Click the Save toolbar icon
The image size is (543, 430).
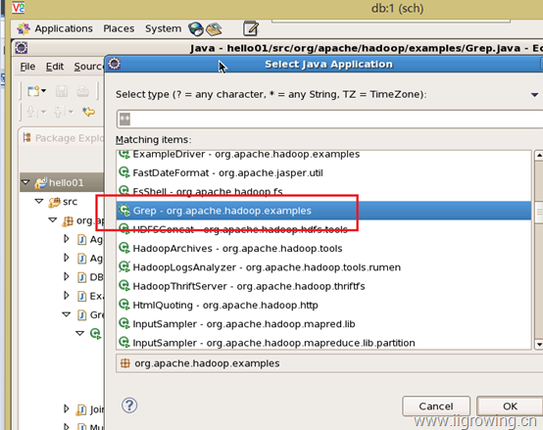pyautogui.click(x=62, y=91)
